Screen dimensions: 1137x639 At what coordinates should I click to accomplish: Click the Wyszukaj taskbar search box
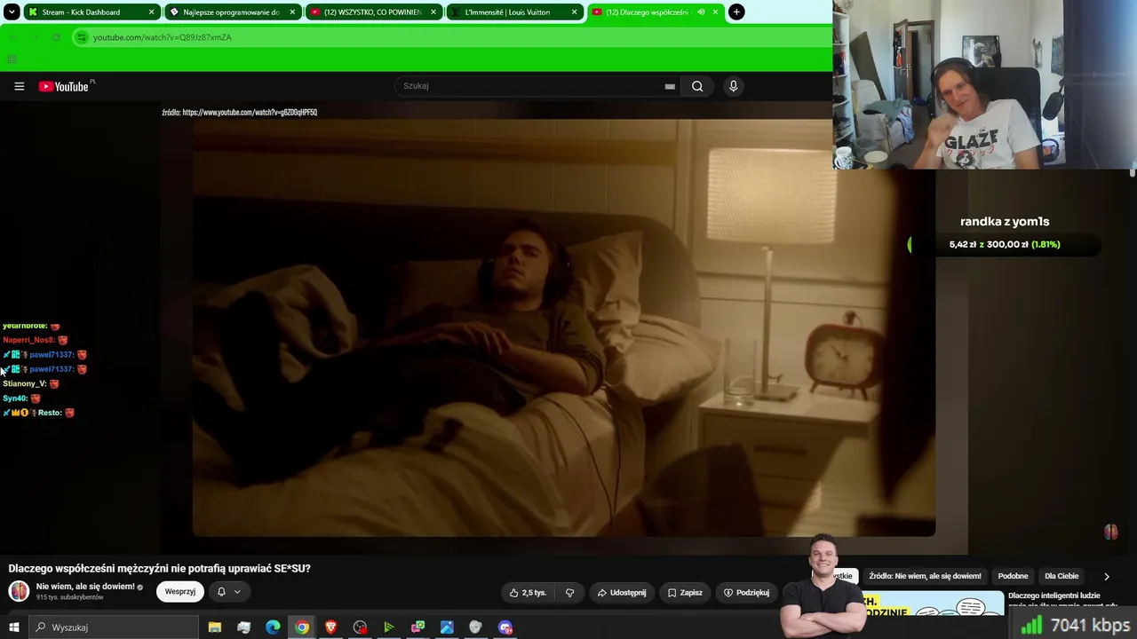(114, 627)
